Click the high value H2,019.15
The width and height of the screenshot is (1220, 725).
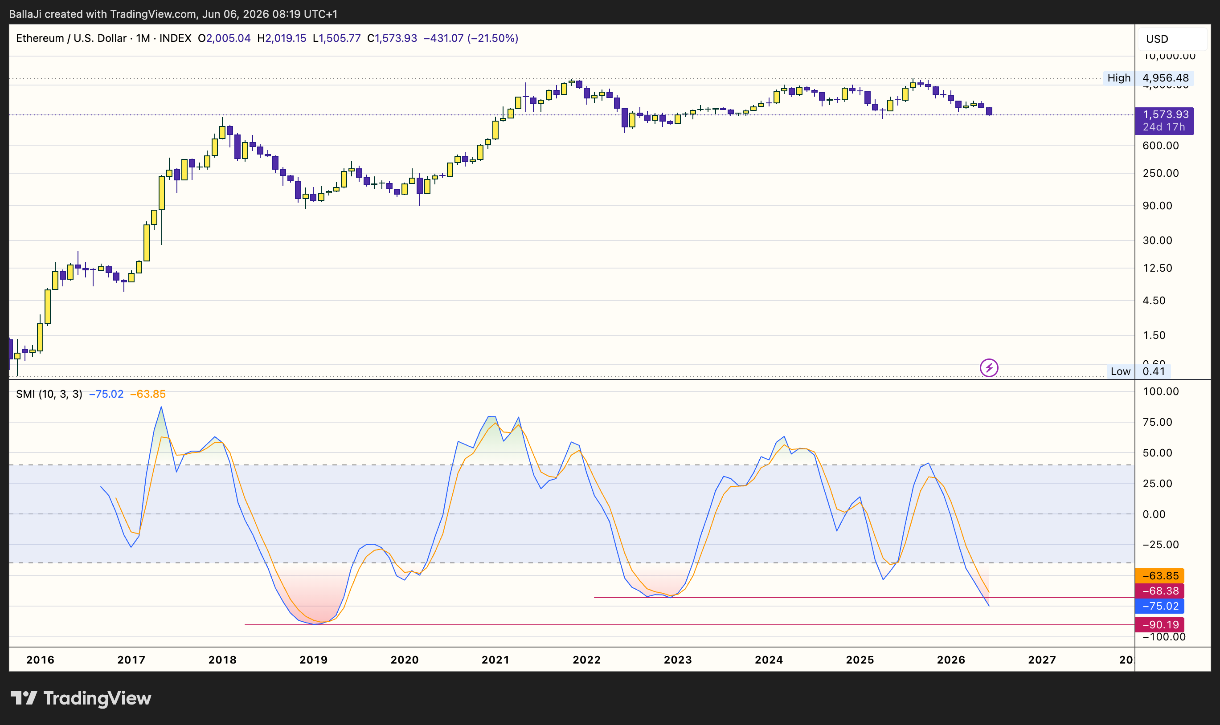click(282, 38)
